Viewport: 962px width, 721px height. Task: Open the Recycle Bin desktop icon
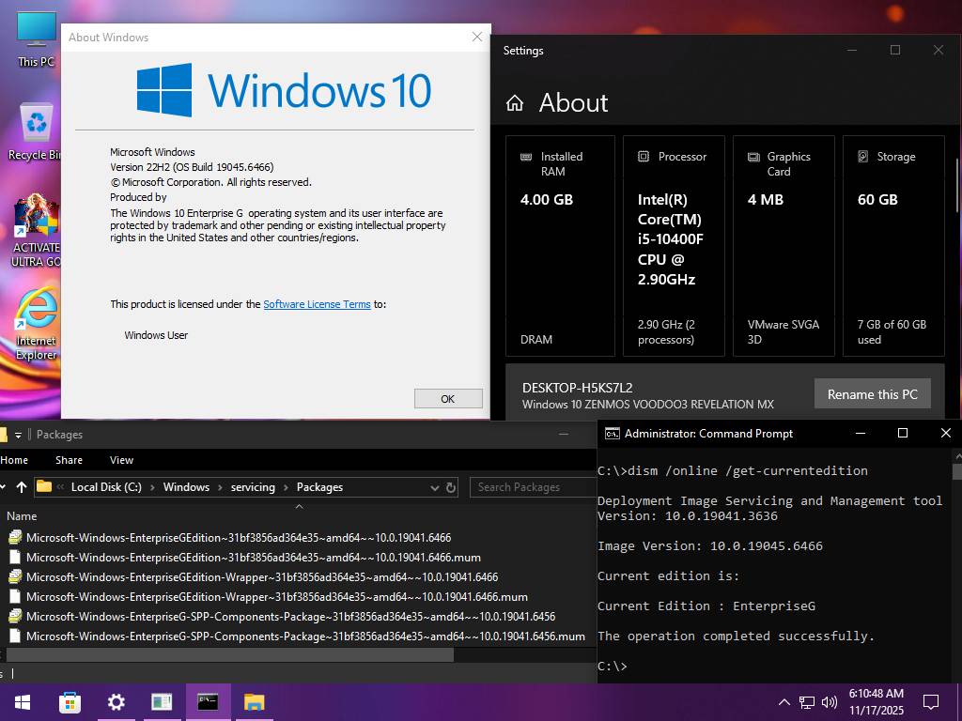point(34,131)
